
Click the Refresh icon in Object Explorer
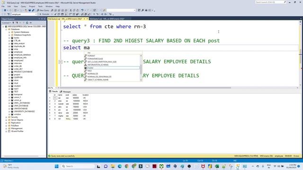(27, 23)
